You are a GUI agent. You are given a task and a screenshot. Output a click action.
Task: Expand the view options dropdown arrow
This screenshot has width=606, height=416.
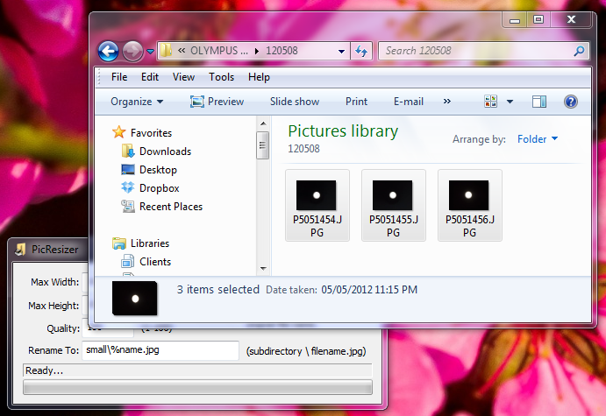click(510, 102)
